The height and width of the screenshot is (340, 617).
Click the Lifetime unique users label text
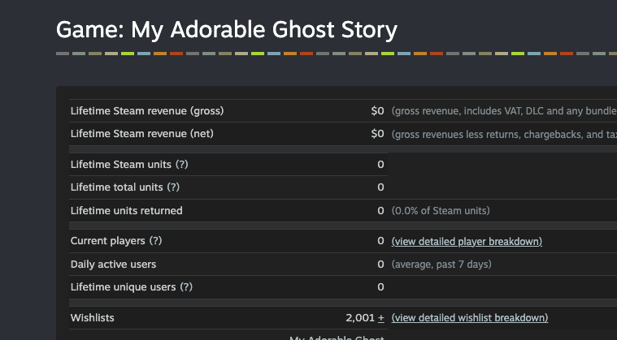124,287
